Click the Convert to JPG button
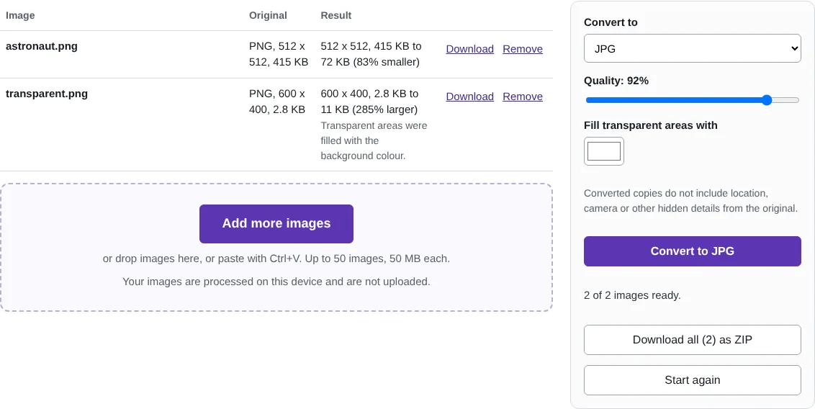The image size is (815, 409). pos(692,251)
